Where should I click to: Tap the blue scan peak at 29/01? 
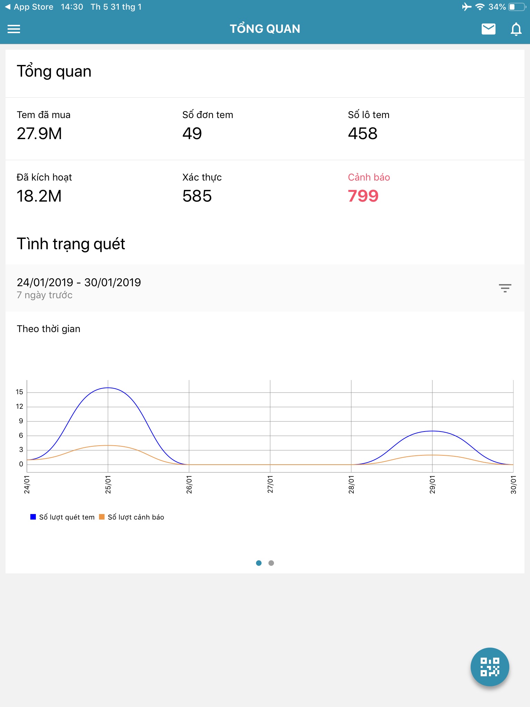[432, 431]
